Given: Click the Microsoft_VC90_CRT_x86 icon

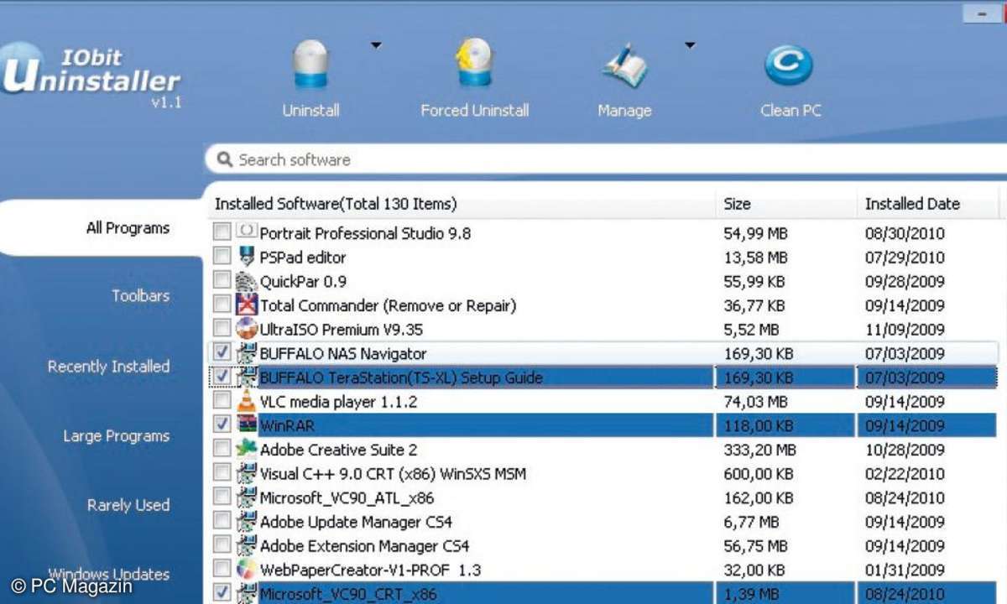Looking at the screenshot, I should (x=246, y=594).
